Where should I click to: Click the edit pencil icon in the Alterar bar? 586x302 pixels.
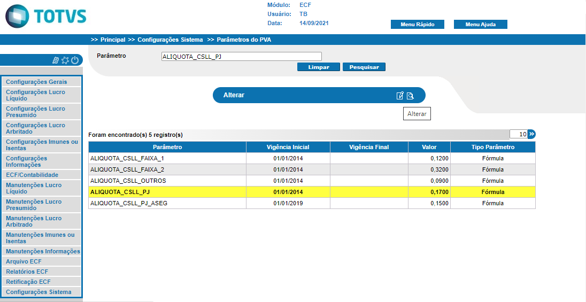point(400,95)
